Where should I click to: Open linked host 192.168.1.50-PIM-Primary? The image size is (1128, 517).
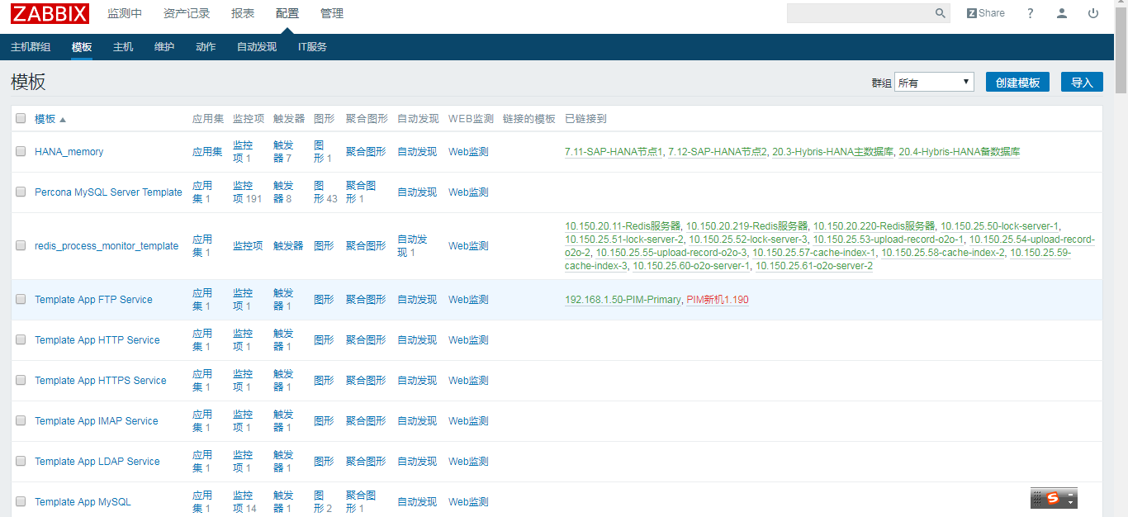(x=623, y=300)
